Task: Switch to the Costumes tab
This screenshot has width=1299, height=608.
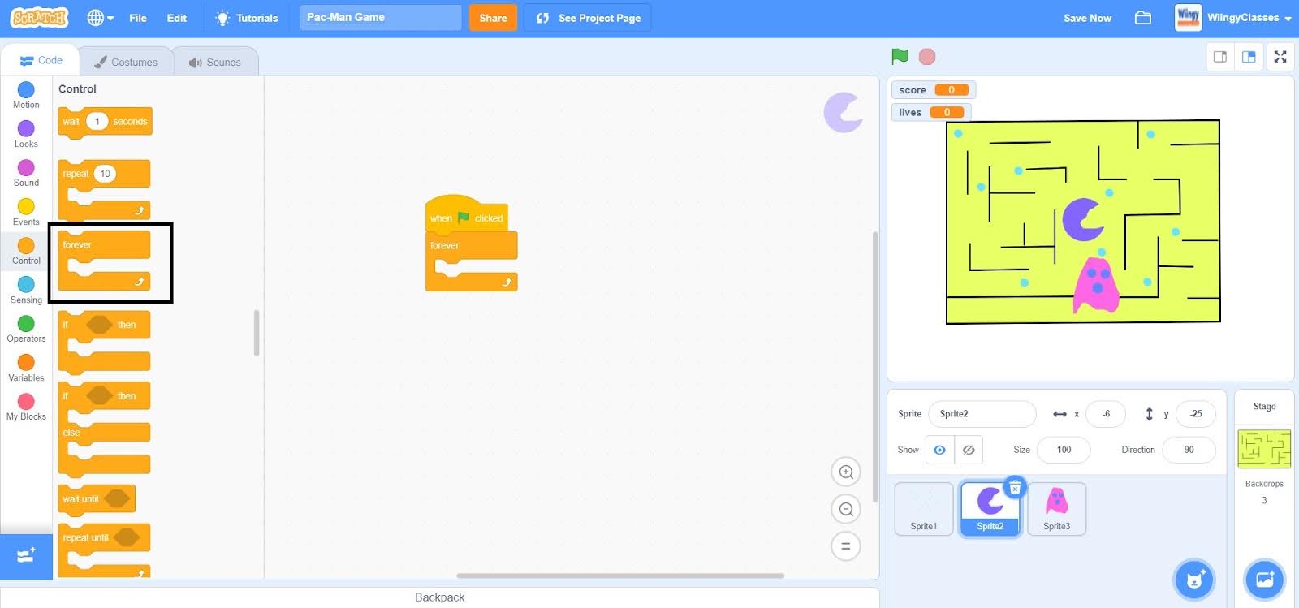Action: point(126,62)
